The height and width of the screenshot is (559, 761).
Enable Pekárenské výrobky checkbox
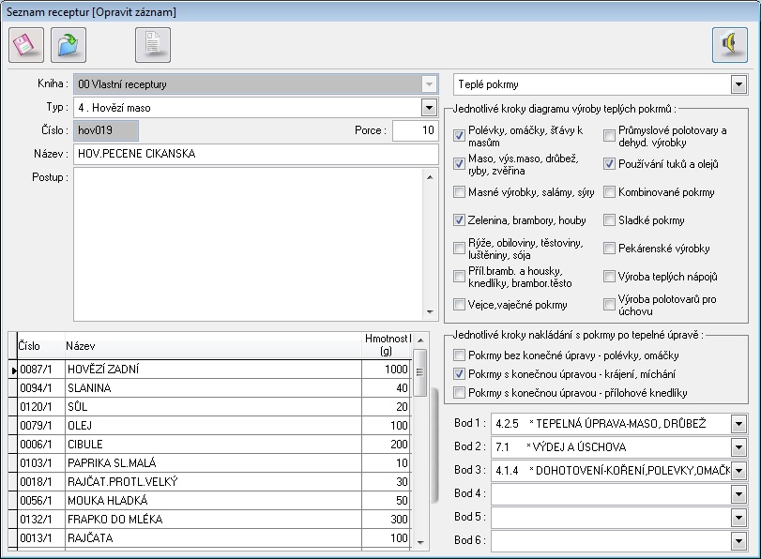click(x=609, y=249)
